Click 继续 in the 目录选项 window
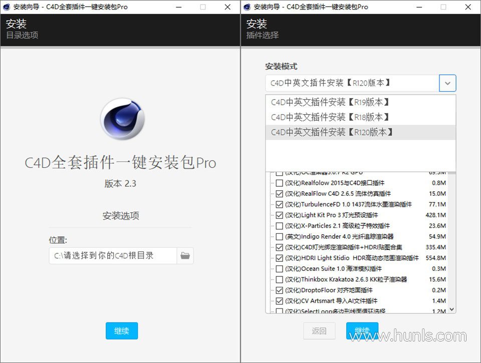This screenshot has width=481, height=363. [x=122, y=331]
